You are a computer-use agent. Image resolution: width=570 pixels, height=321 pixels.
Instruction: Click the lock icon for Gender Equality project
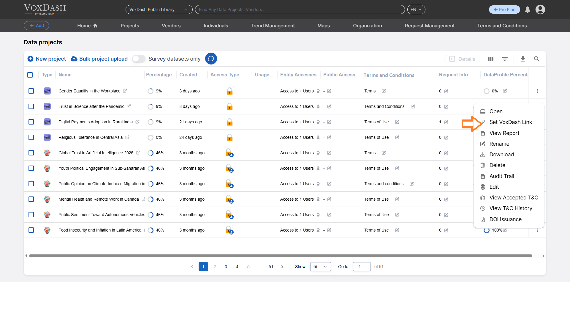click(230, 91)
